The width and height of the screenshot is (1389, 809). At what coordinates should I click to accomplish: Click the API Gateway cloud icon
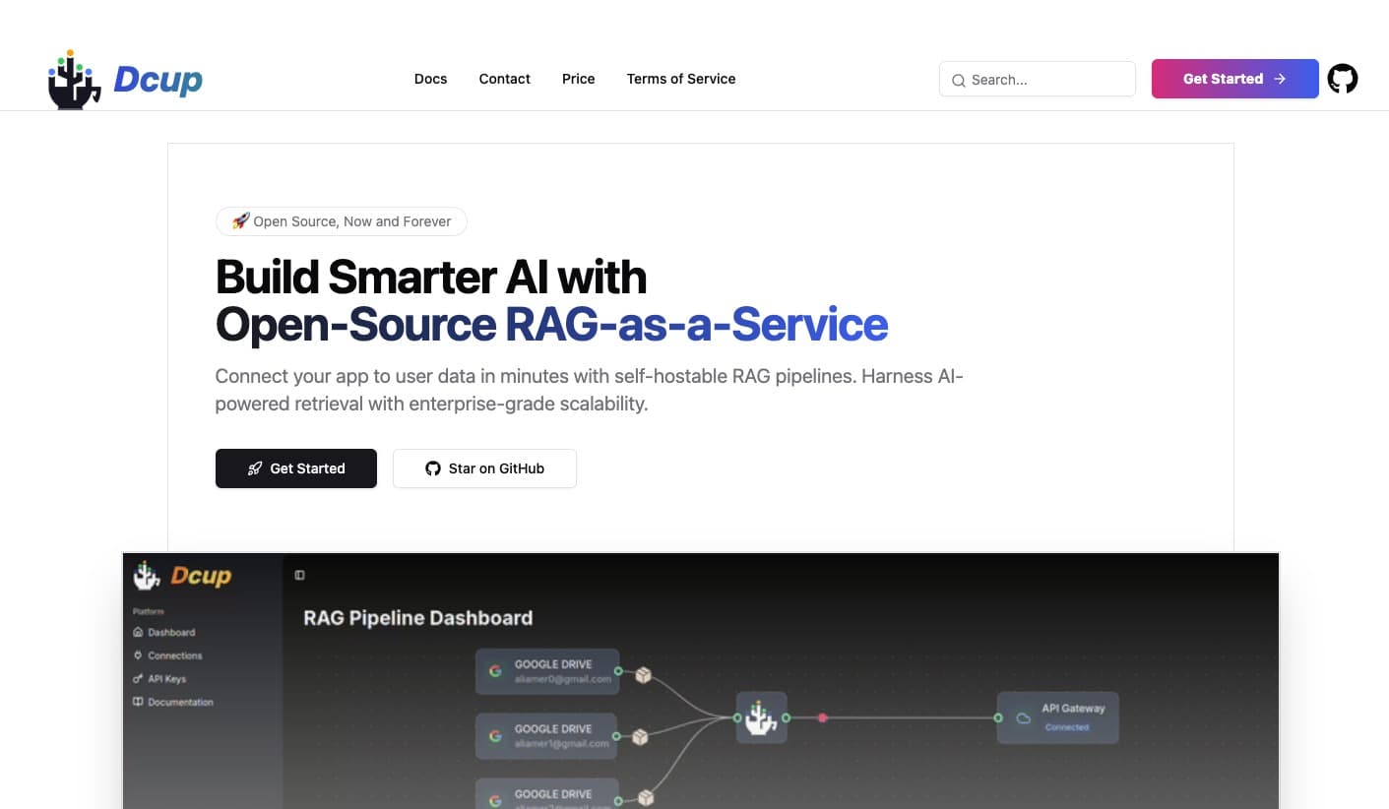point(1023,717)
